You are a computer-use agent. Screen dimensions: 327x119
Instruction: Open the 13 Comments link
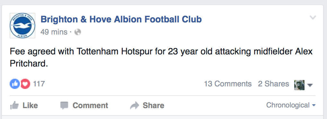(x=228, y=84)
